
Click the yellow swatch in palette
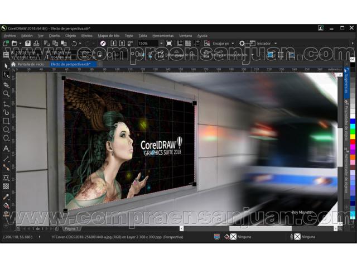coord(353,137)
